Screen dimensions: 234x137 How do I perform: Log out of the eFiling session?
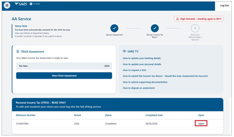pyautogui.click(x=225, y=6)
